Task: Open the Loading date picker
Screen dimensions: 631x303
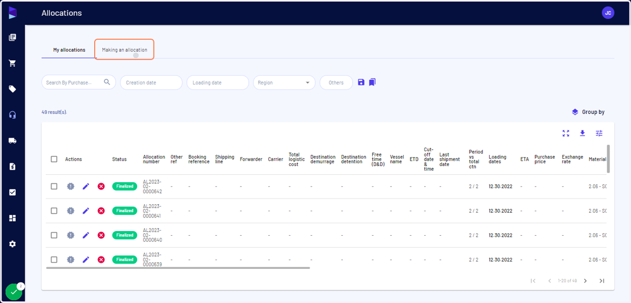Action: point(218,82)
